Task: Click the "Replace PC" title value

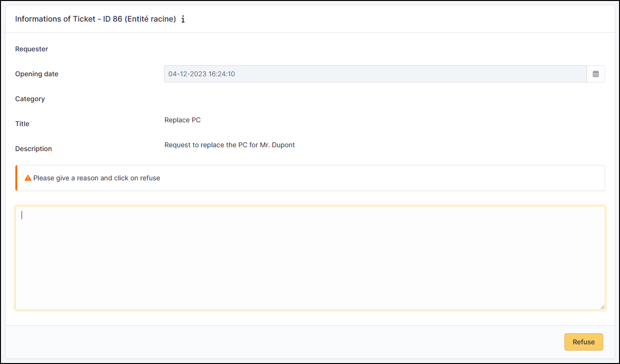Action: click(x=182, y=120)
